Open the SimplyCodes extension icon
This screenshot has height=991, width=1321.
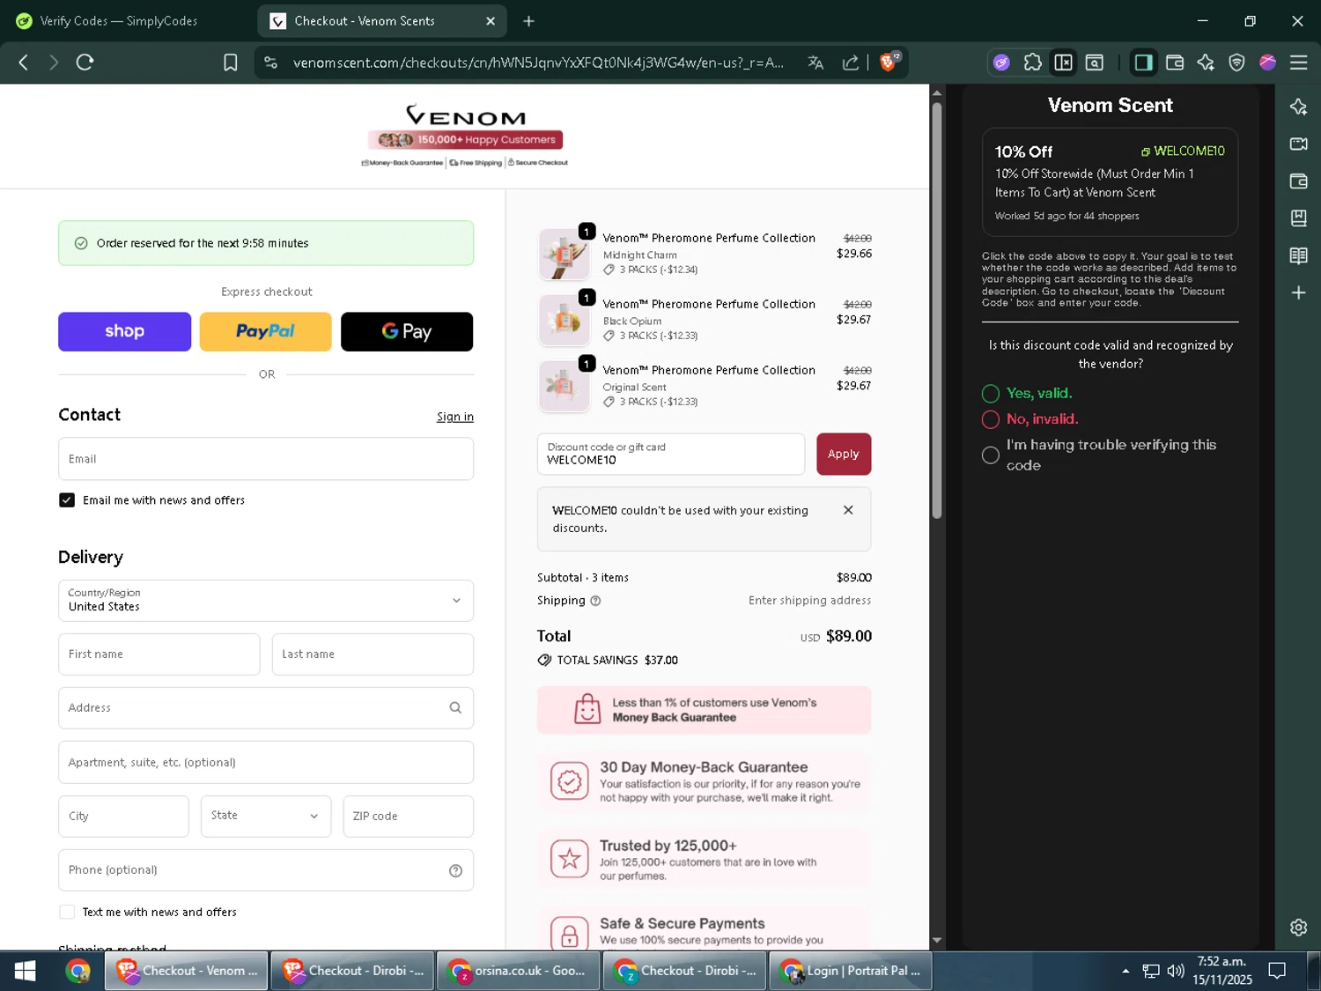tap(1001, 63)
